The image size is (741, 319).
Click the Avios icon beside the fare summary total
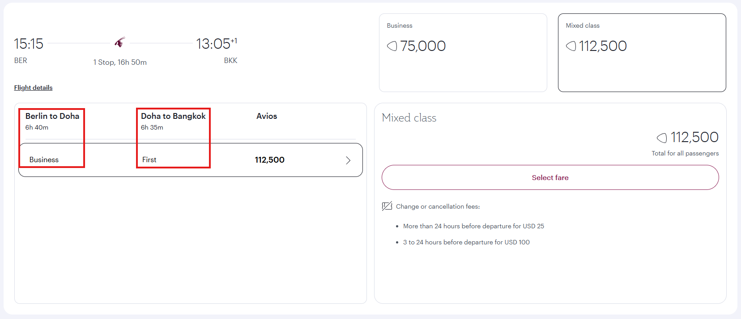tap(662, 138)
